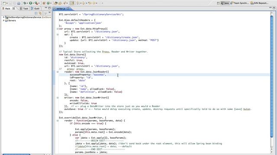Switch to the Outline tab
The height and width of the screenshot is (155, 277).
35,9
